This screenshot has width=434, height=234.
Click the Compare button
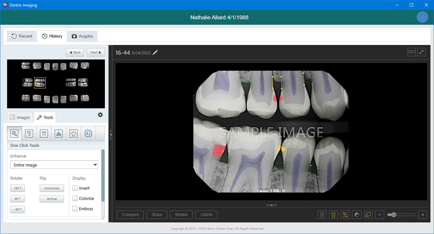point(130,215)
